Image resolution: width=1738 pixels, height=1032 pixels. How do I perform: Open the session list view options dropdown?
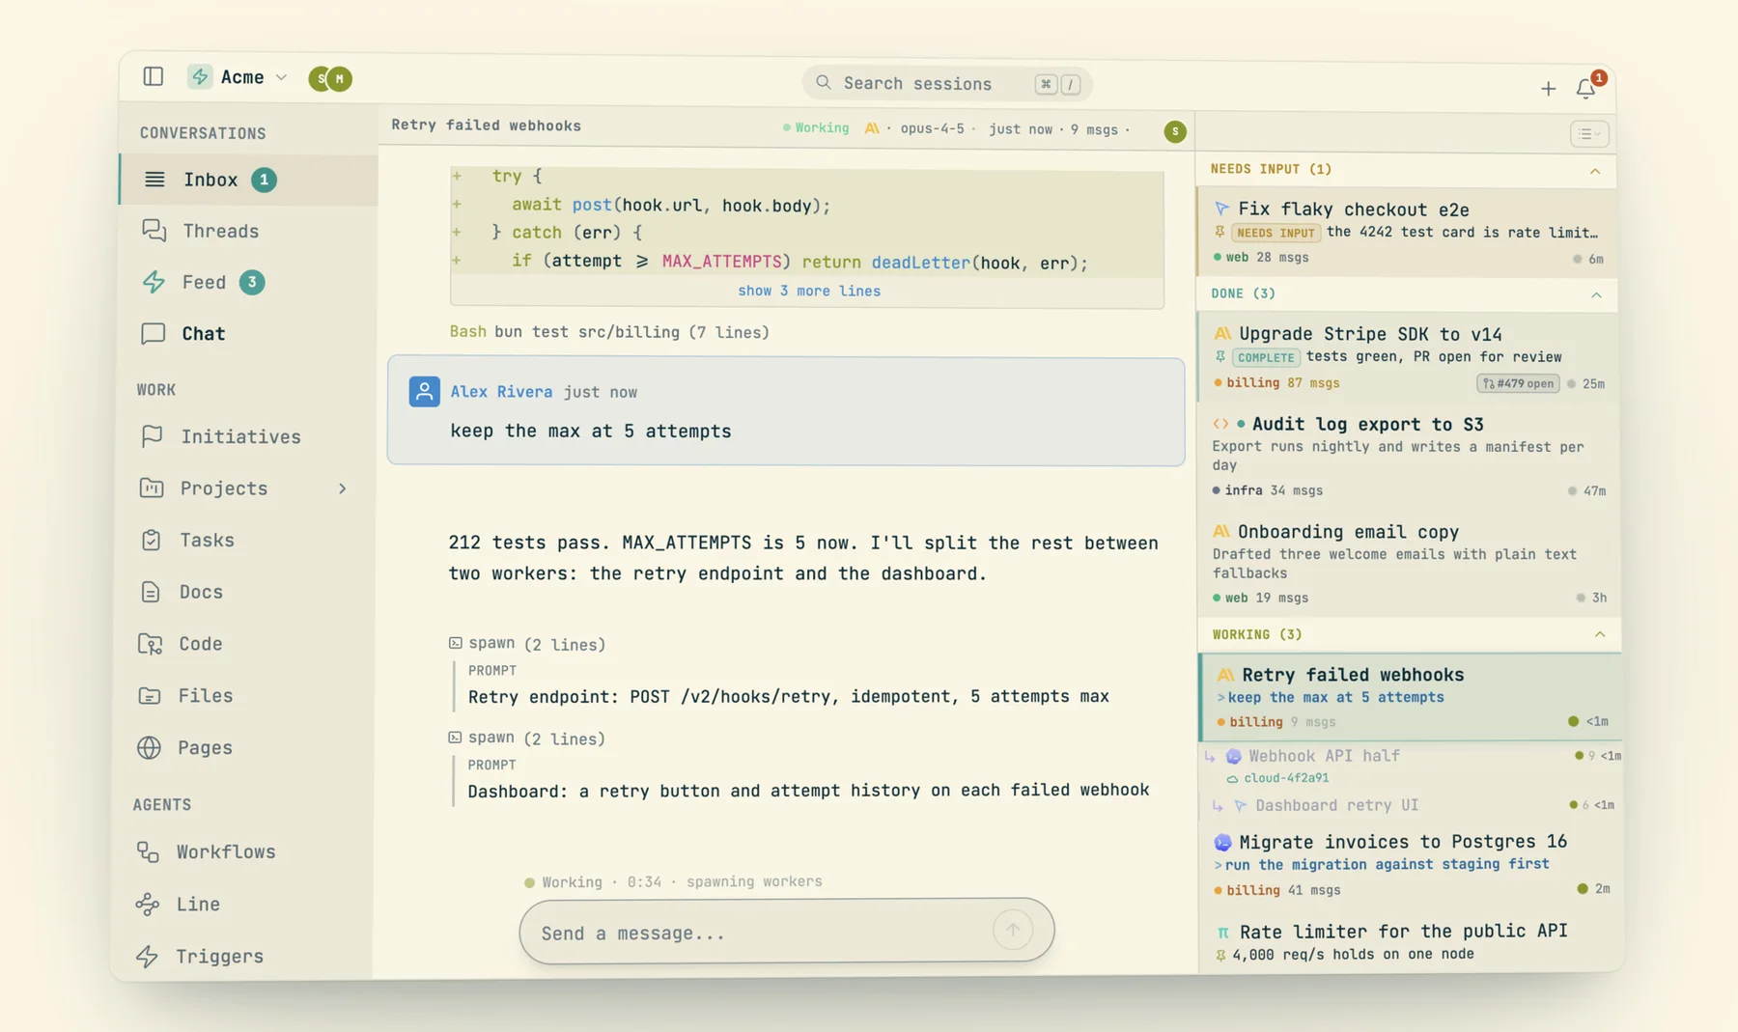click(x=1589, y=134)
